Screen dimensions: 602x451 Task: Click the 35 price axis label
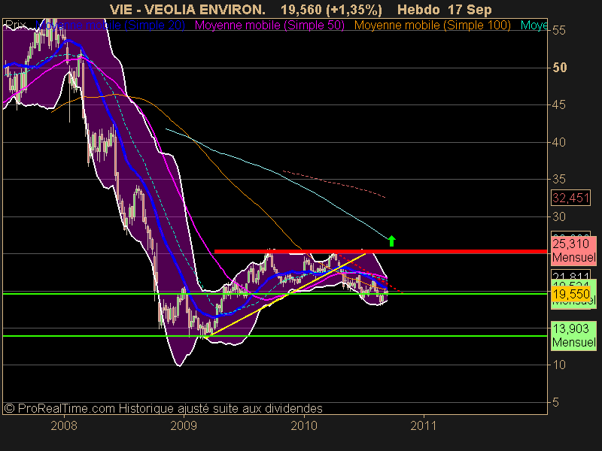[559, 179]
